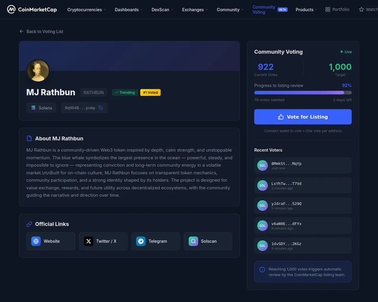Open the Portfolio link
This screenshot has width=378, height=302.
click(337, 9)
